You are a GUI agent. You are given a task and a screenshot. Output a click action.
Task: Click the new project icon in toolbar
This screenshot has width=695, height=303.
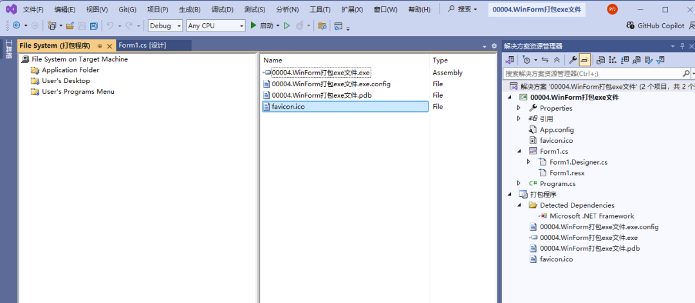[x=52, y=26]
